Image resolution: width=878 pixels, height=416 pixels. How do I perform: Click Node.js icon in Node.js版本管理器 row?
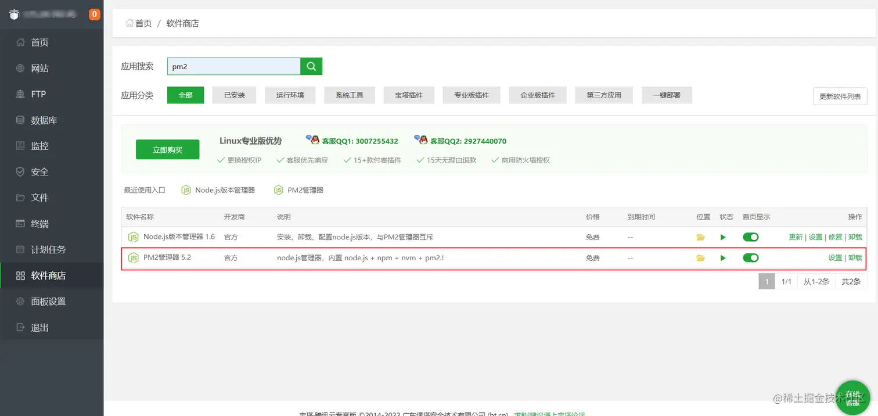pyautogui.click(x=134, y=237)
